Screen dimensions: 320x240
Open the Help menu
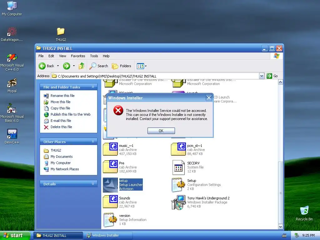point(106,56)
